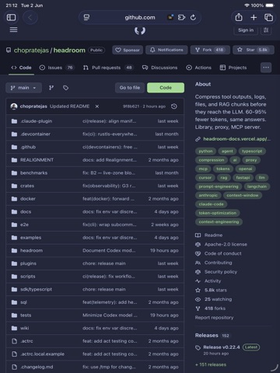Open main branch selector dropdown

coord(23,88)
